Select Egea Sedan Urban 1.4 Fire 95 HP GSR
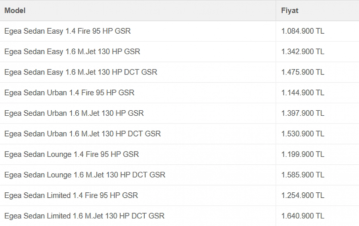Image resolution: width=359 pixels, height=226 pixels. pos(69,93)
